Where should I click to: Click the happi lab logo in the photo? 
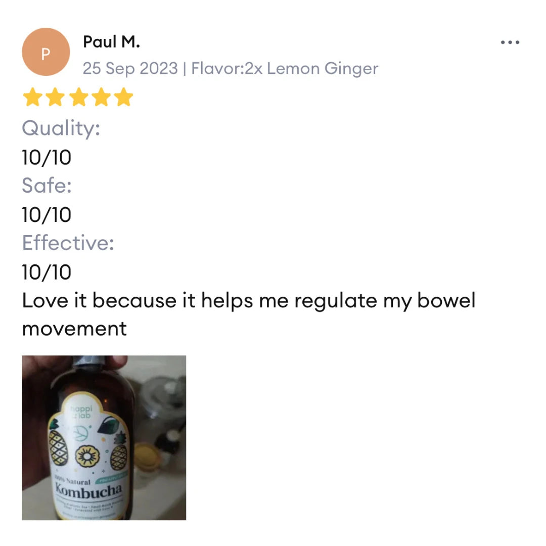coord(81,412)
